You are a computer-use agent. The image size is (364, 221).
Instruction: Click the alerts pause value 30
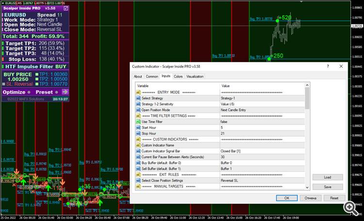point(262,157)
